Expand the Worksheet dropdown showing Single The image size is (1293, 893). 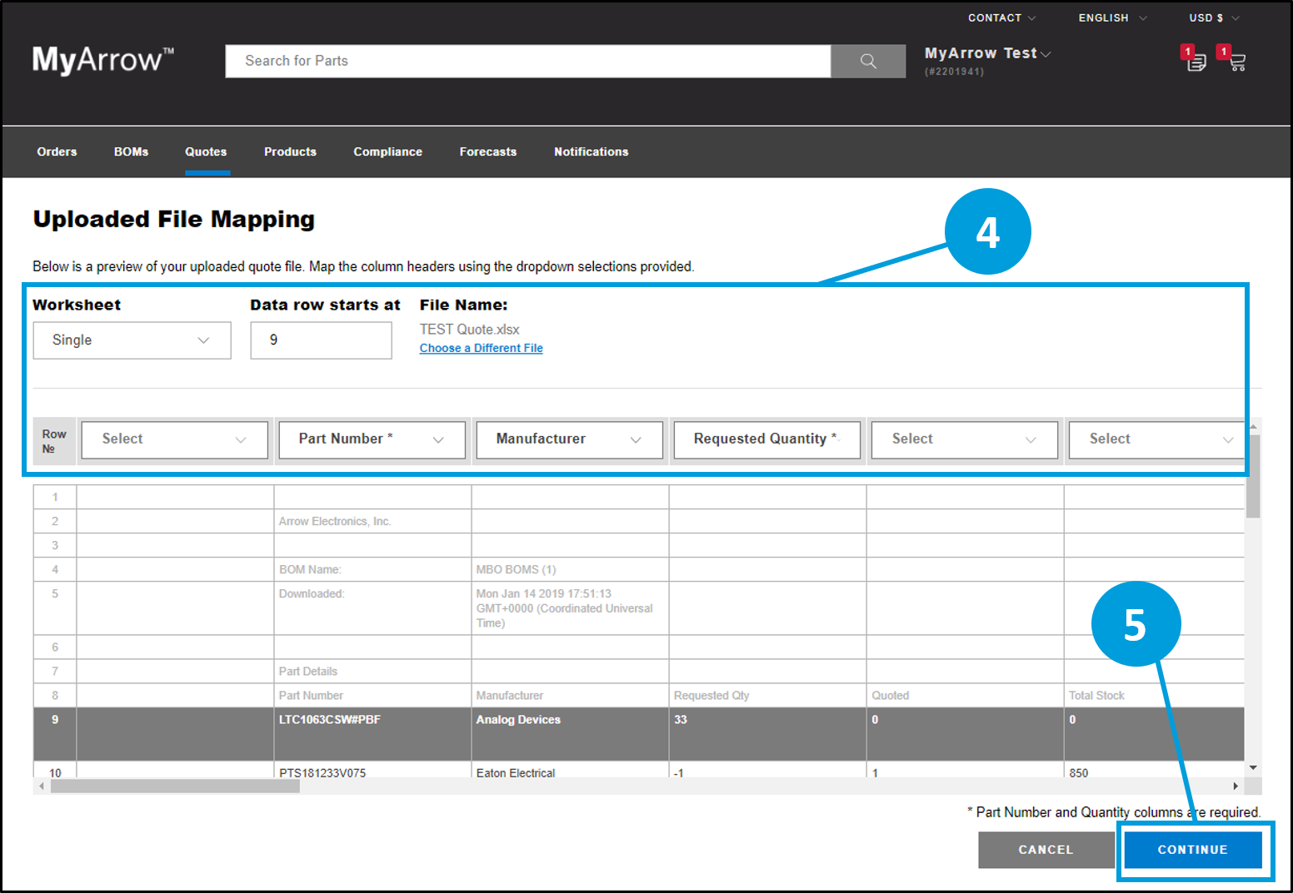[x=132, y=340]
